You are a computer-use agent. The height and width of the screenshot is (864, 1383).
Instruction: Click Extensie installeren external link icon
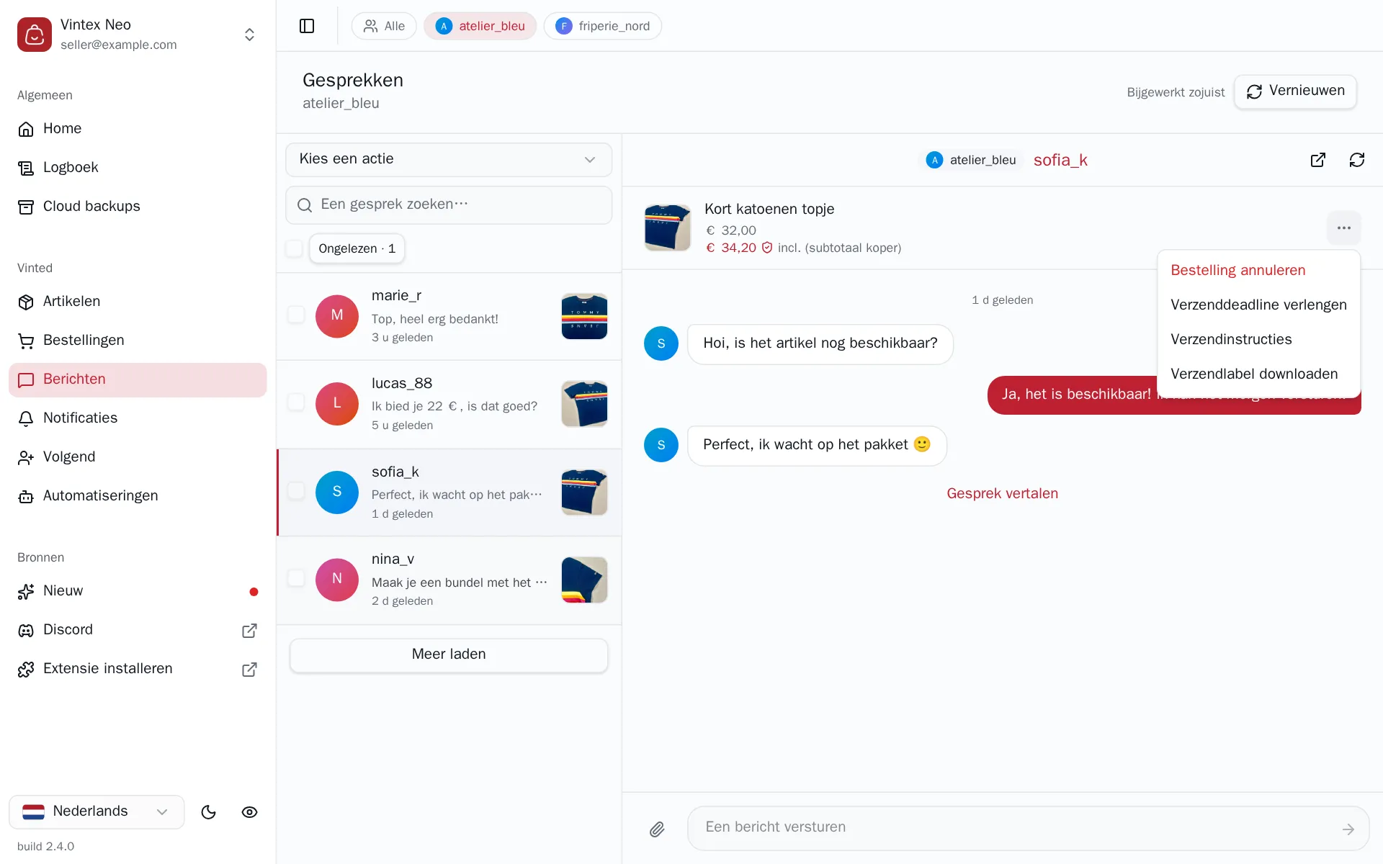(x=249, y=670)
